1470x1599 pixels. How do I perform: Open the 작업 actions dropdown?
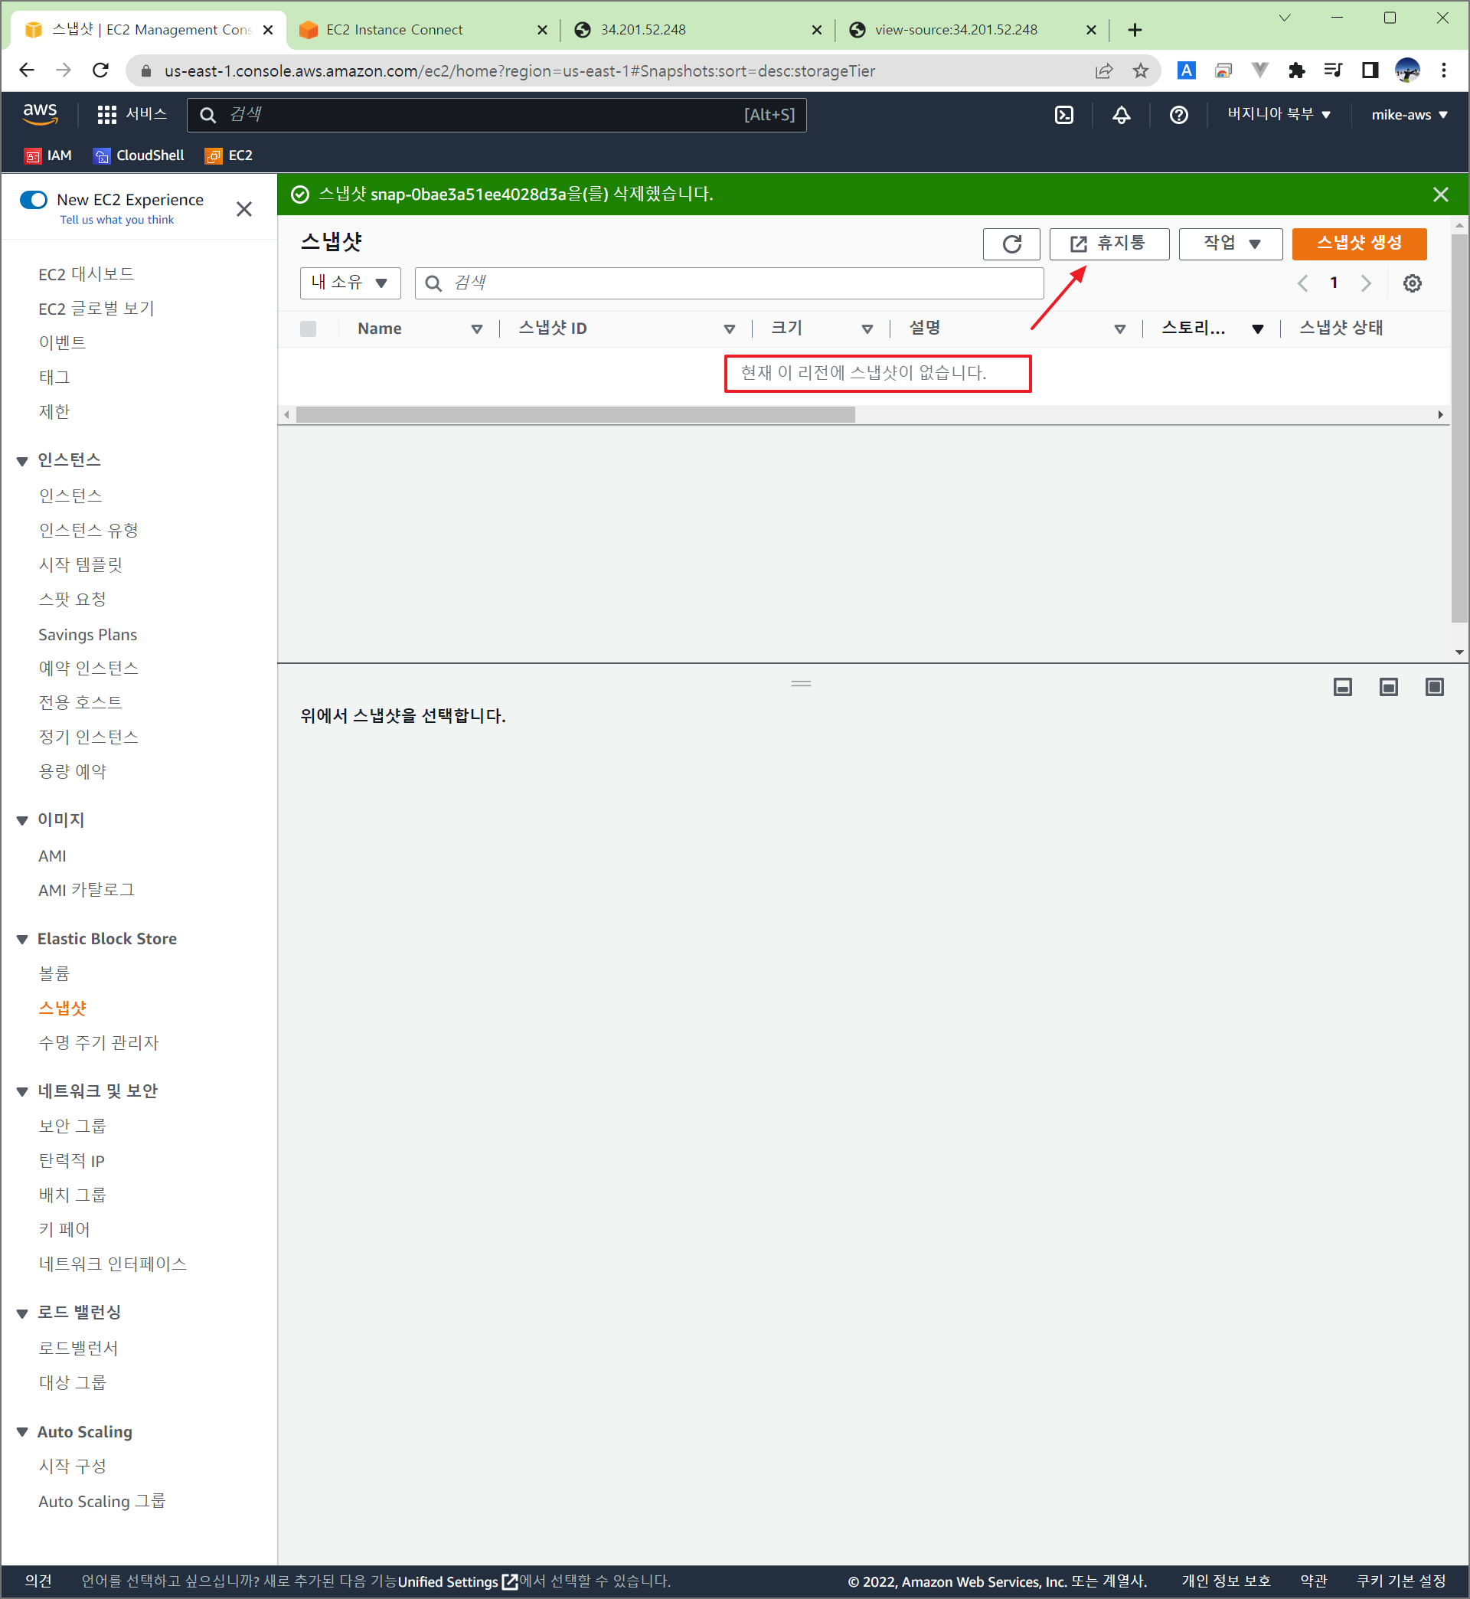[1230, 244]
